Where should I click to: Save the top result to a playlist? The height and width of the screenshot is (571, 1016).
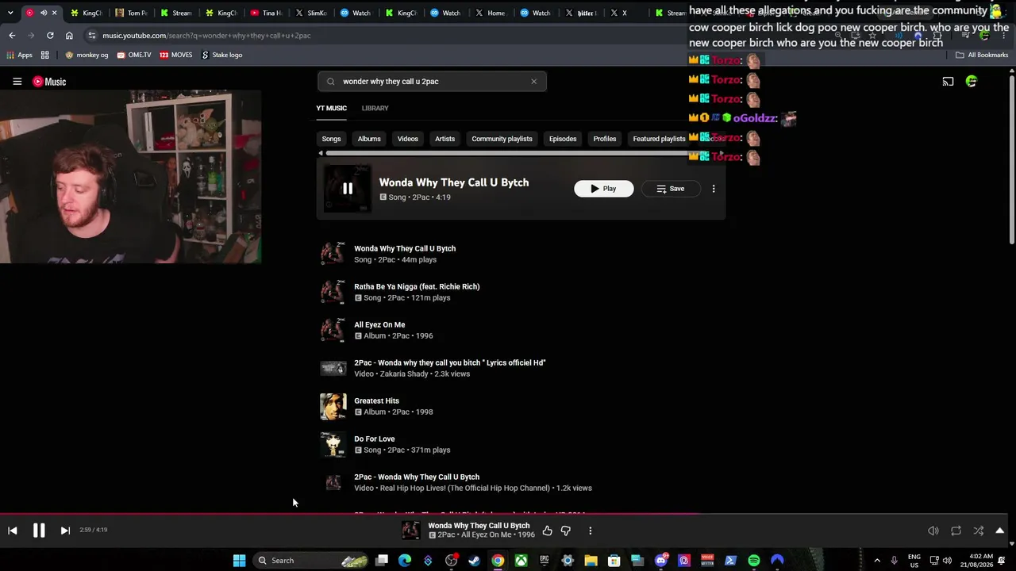[x=671, y=189]
